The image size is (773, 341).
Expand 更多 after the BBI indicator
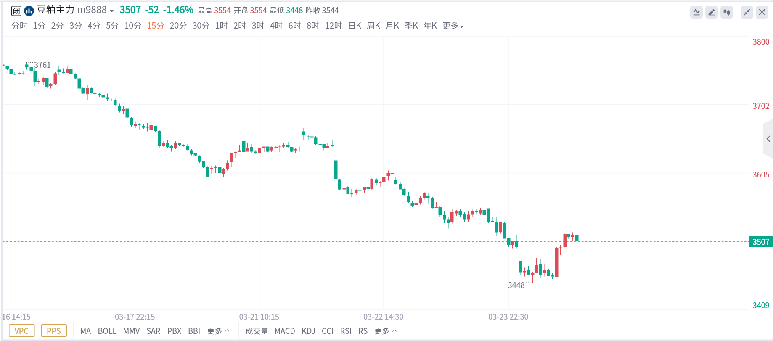[218, 331]
